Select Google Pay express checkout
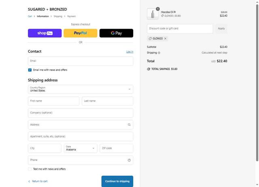Screen dimensions: 259x187 point(116,33)
